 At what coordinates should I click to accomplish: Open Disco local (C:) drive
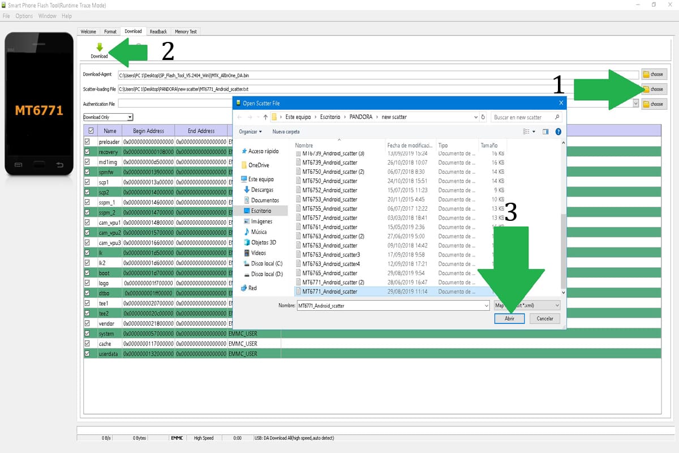pyautogui.click(x=263, y=263)
